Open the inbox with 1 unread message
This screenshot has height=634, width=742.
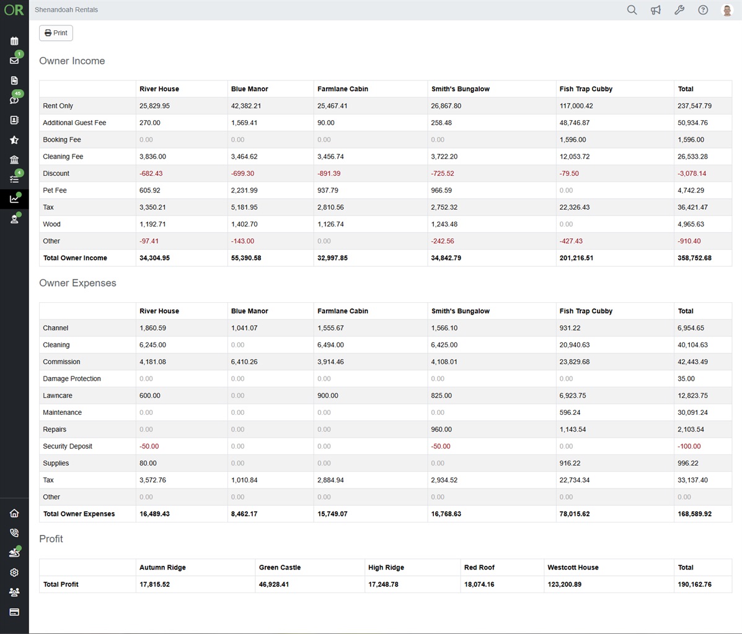click(x=14, y=61)
